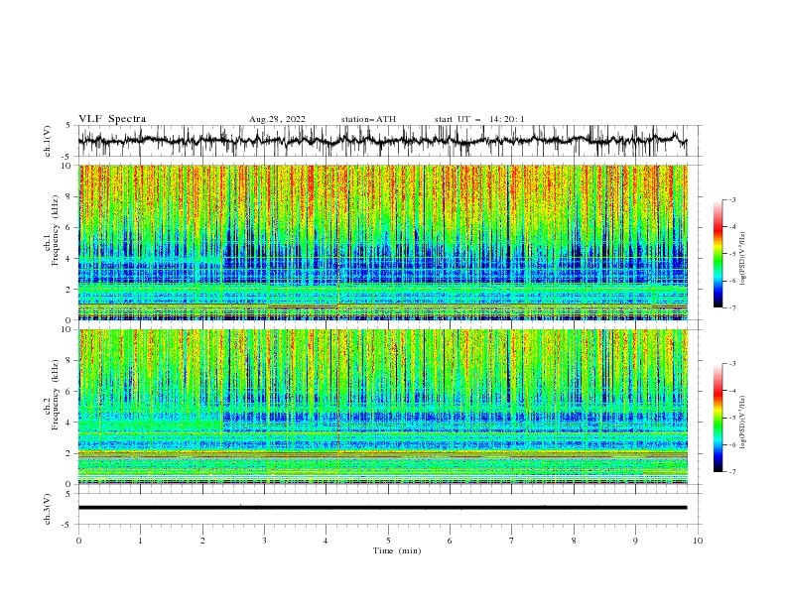This screenshot has height=607, width=786.
Task: Click time axis tick label '8'
Action: [x=574, y=541]
